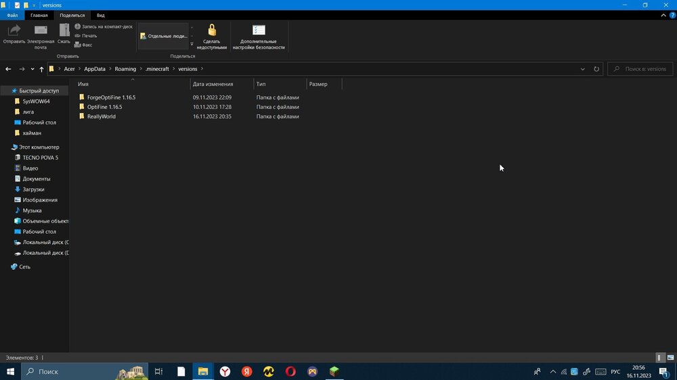The image size is (677, 380).
Task: Collapse the ribbon with the chevron
Action: tap(663, 15)
